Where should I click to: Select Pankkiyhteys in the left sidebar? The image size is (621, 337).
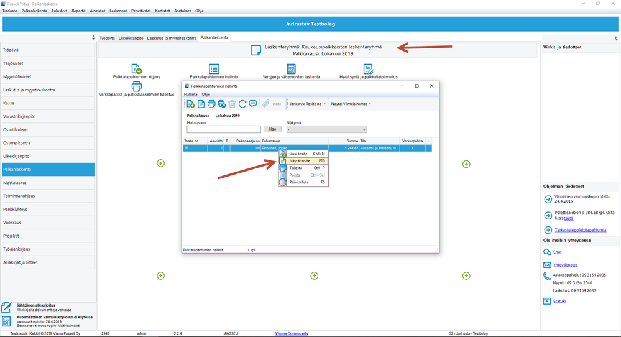(48, 209)
